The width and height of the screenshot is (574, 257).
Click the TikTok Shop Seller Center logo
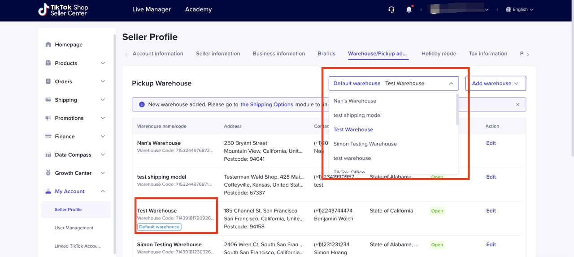coord(63,10)
